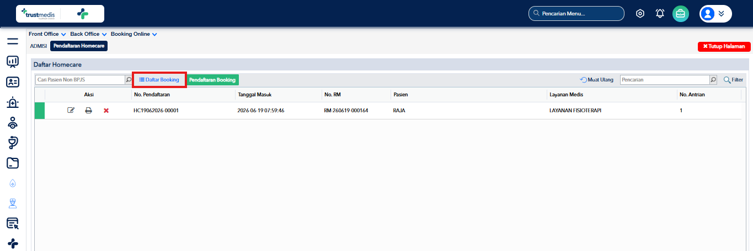Open the patient ID card sidebar icon

[13, 82]
